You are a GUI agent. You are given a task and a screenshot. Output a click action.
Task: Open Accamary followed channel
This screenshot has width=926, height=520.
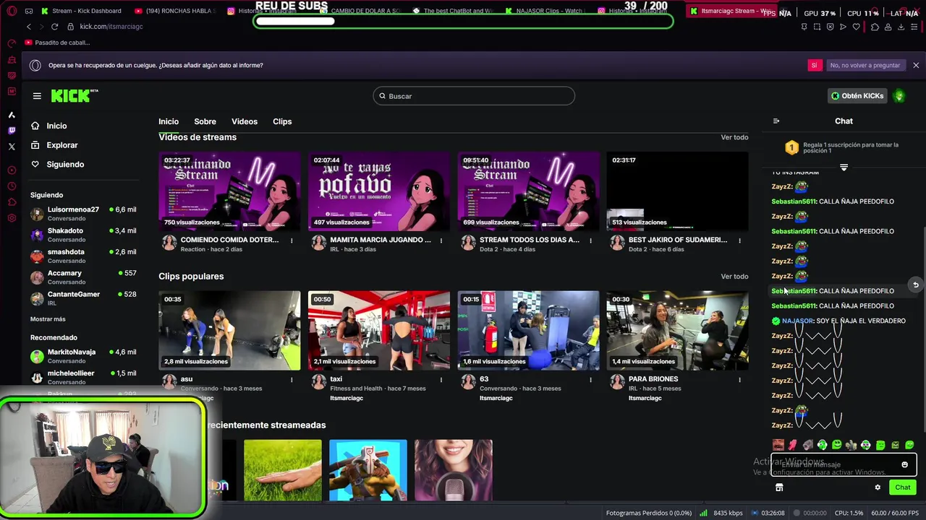[83, 277]
